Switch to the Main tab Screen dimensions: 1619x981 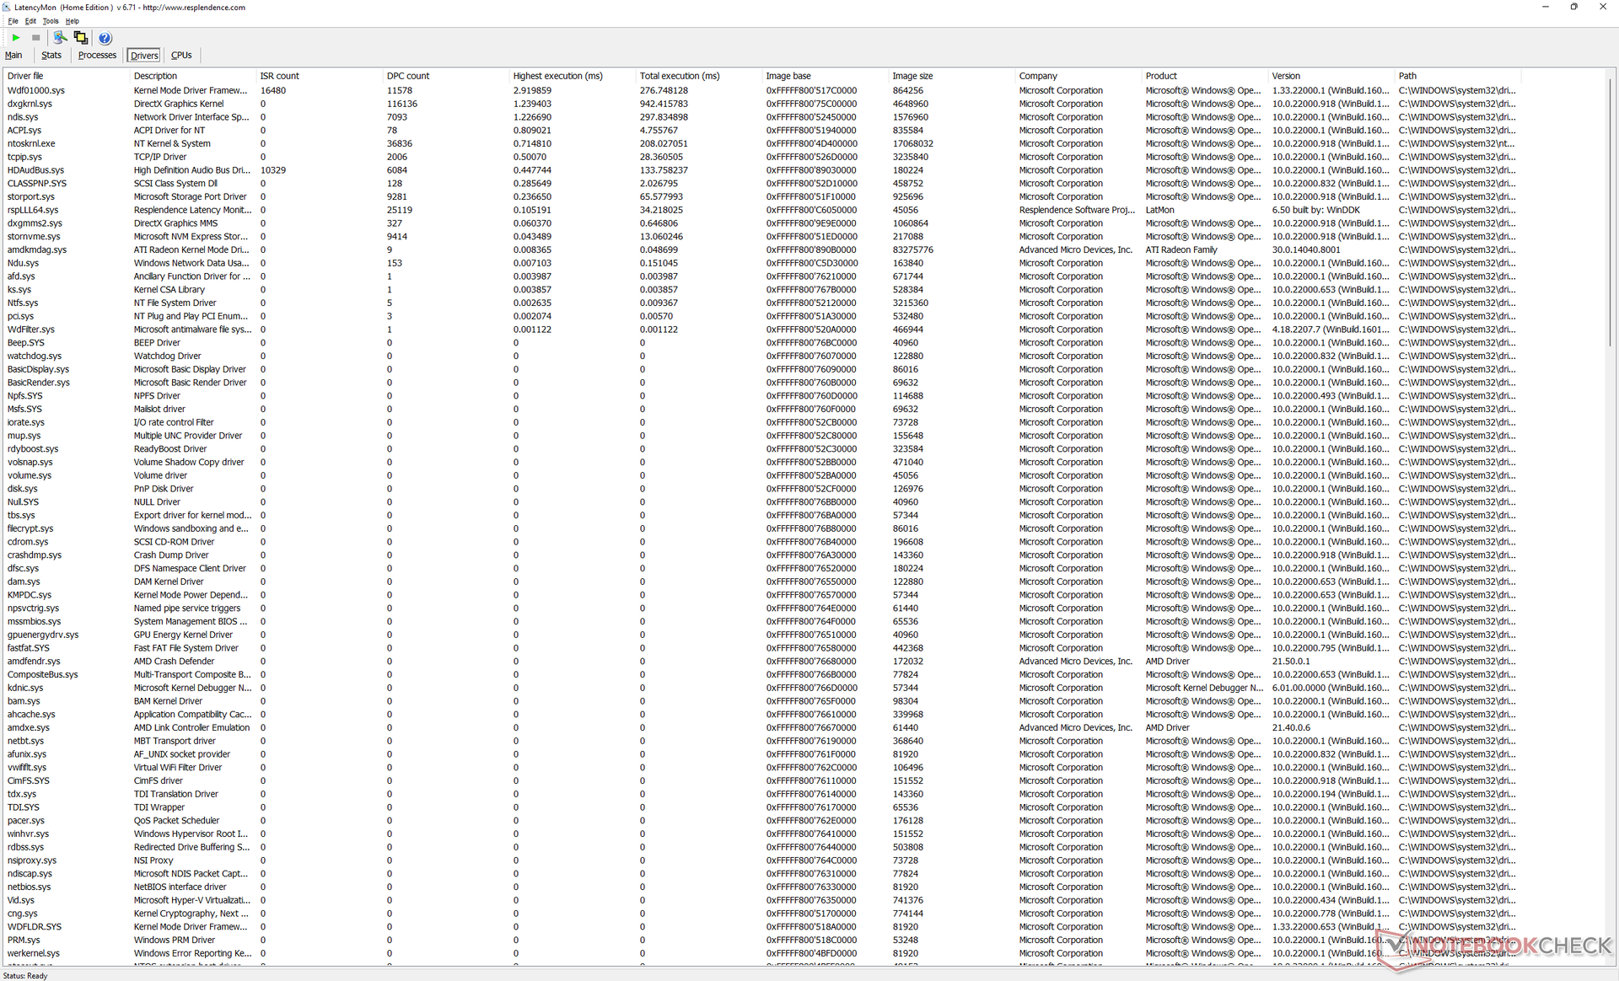tap(13, 56)
